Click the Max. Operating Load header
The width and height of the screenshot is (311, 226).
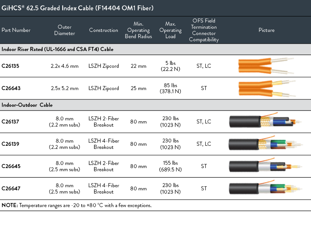[170, 30]
